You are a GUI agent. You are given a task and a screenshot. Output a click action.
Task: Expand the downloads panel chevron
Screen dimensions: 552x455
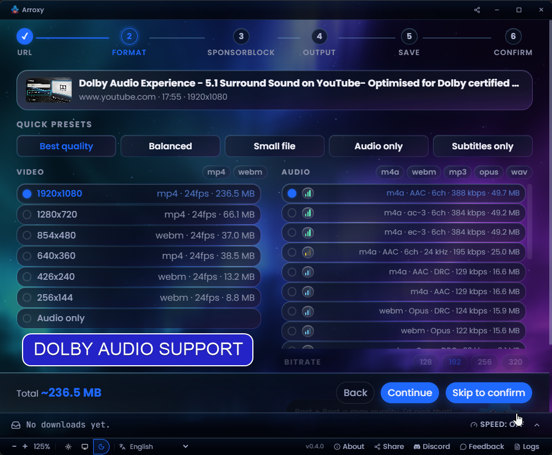tap(537, 425)
